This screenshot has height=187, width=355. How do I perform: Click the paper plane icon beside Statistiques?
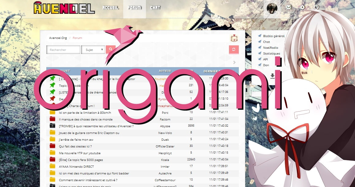click(x=260, y=53)
